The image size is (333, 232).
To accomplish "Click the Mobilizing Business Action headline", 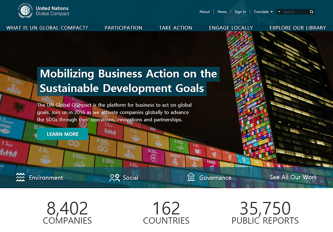I will coord(128,81).
